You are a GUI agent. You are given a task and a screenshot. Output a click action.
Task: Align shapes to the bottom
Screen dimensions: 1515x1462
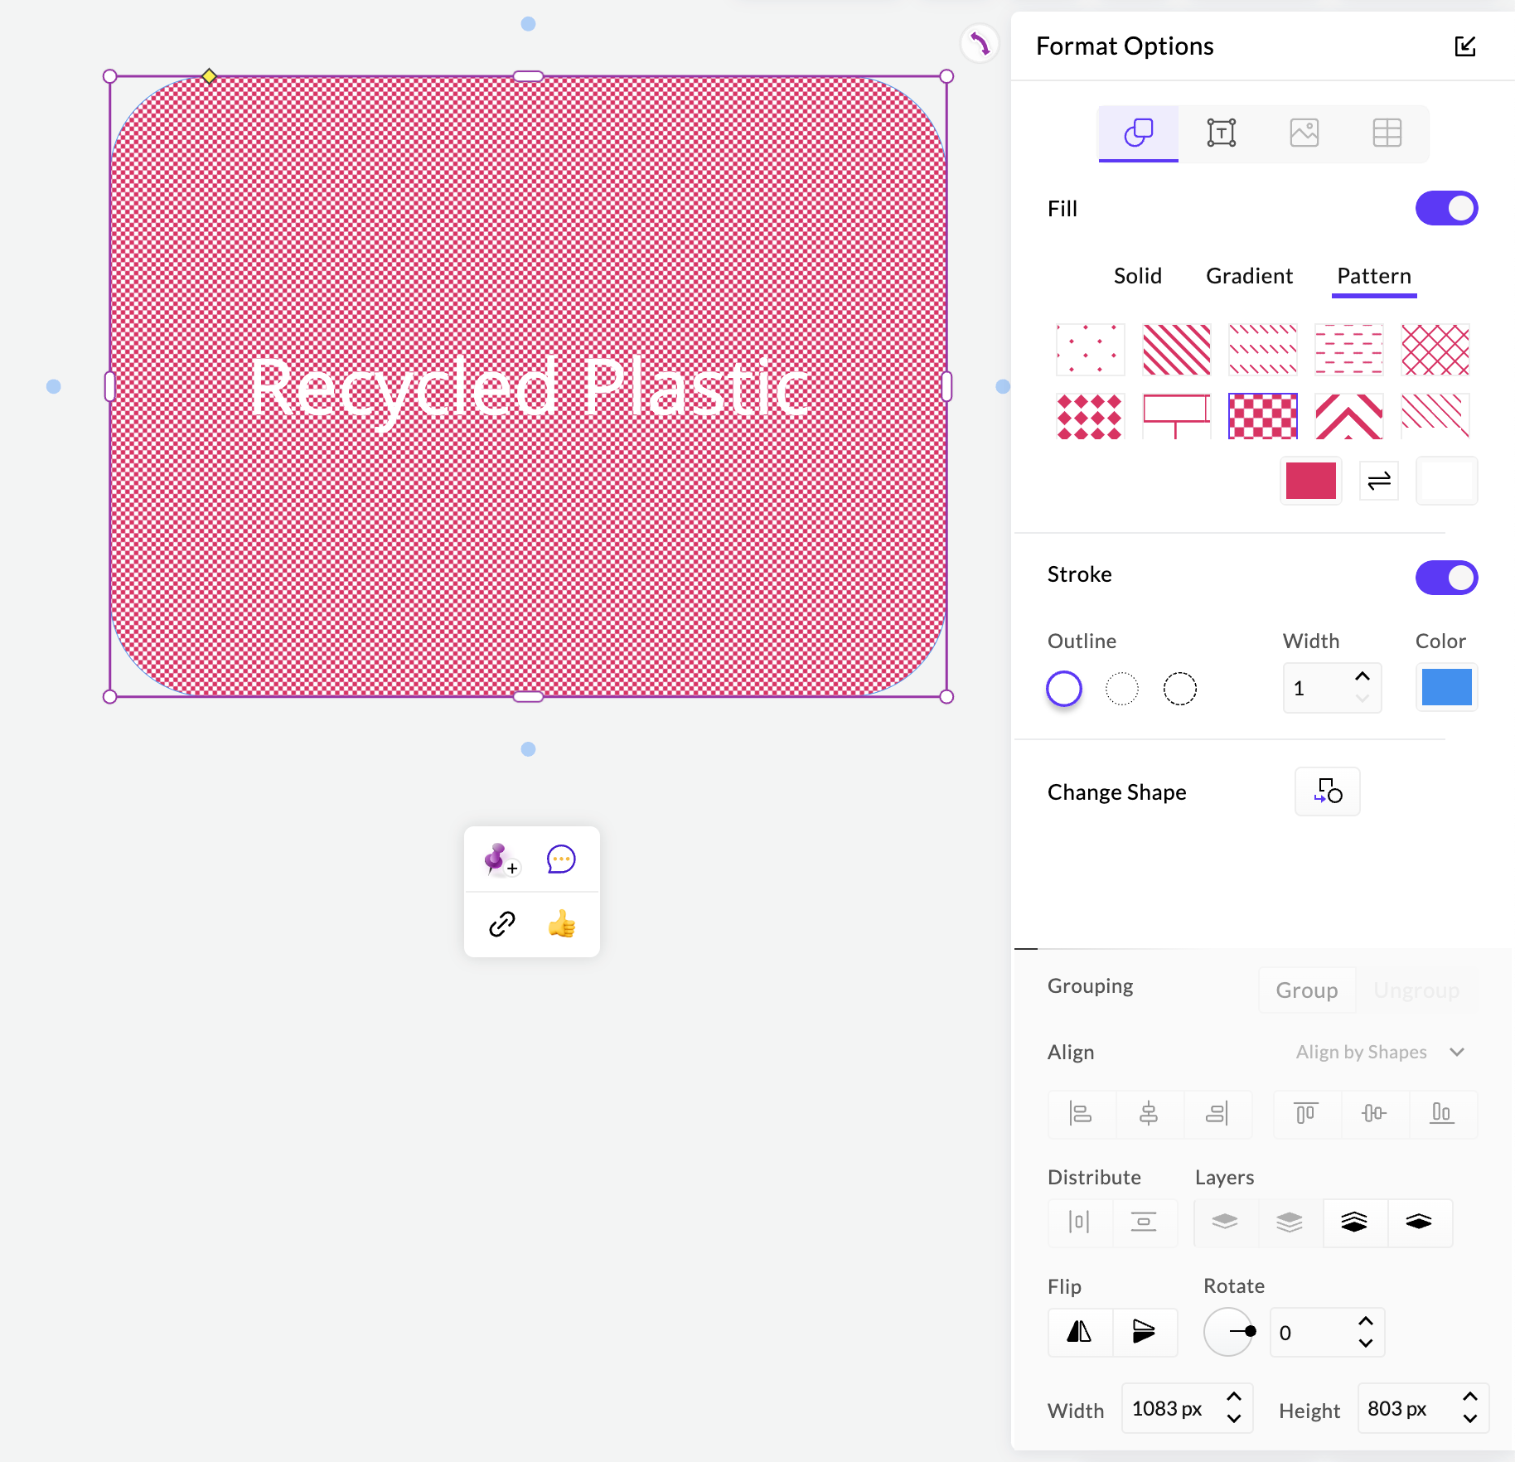click(1443, 1114)
